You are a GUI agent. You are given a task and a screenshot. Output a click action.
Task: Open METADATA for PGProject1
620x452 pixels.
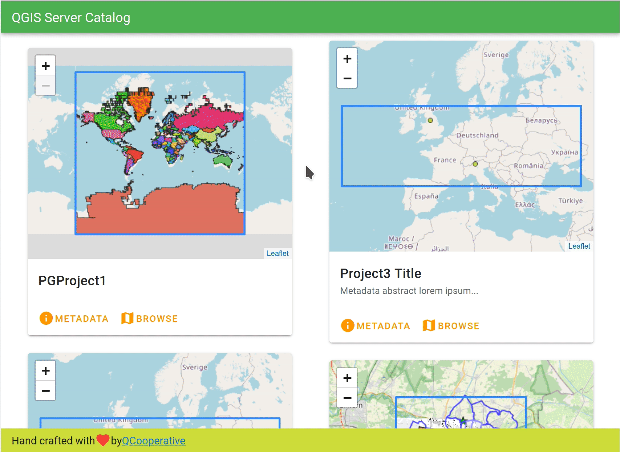[81, 319]
